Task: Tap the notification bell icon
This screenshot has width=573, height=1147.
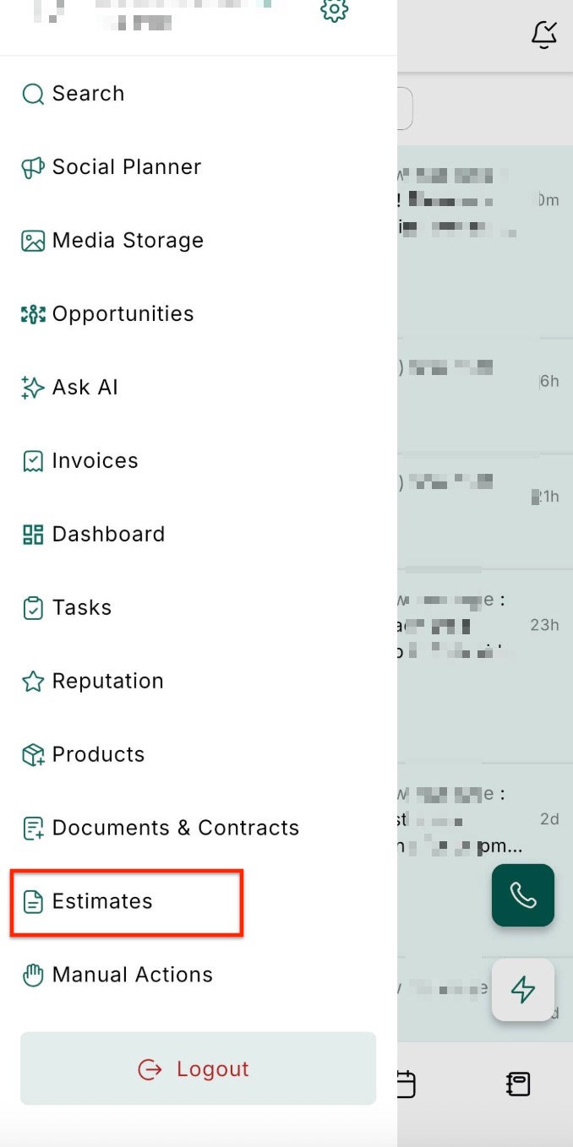Action: 544,34
